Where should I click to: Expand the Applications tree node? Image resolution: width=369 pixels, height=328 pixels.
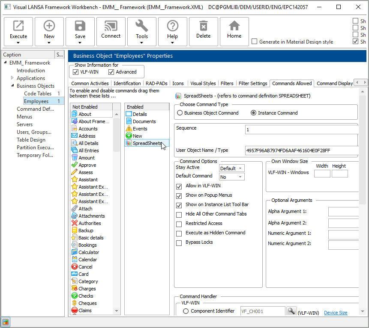[12, 78]
